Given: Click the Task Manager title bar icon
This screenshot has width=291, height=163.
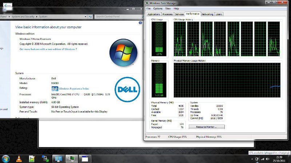Looking at the screenshot, I should pos(147,3).
